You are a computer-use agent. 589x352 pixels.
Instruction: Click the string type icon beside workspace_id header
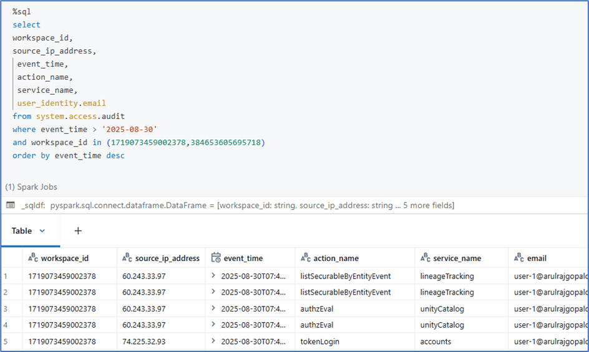coord(33,258)
